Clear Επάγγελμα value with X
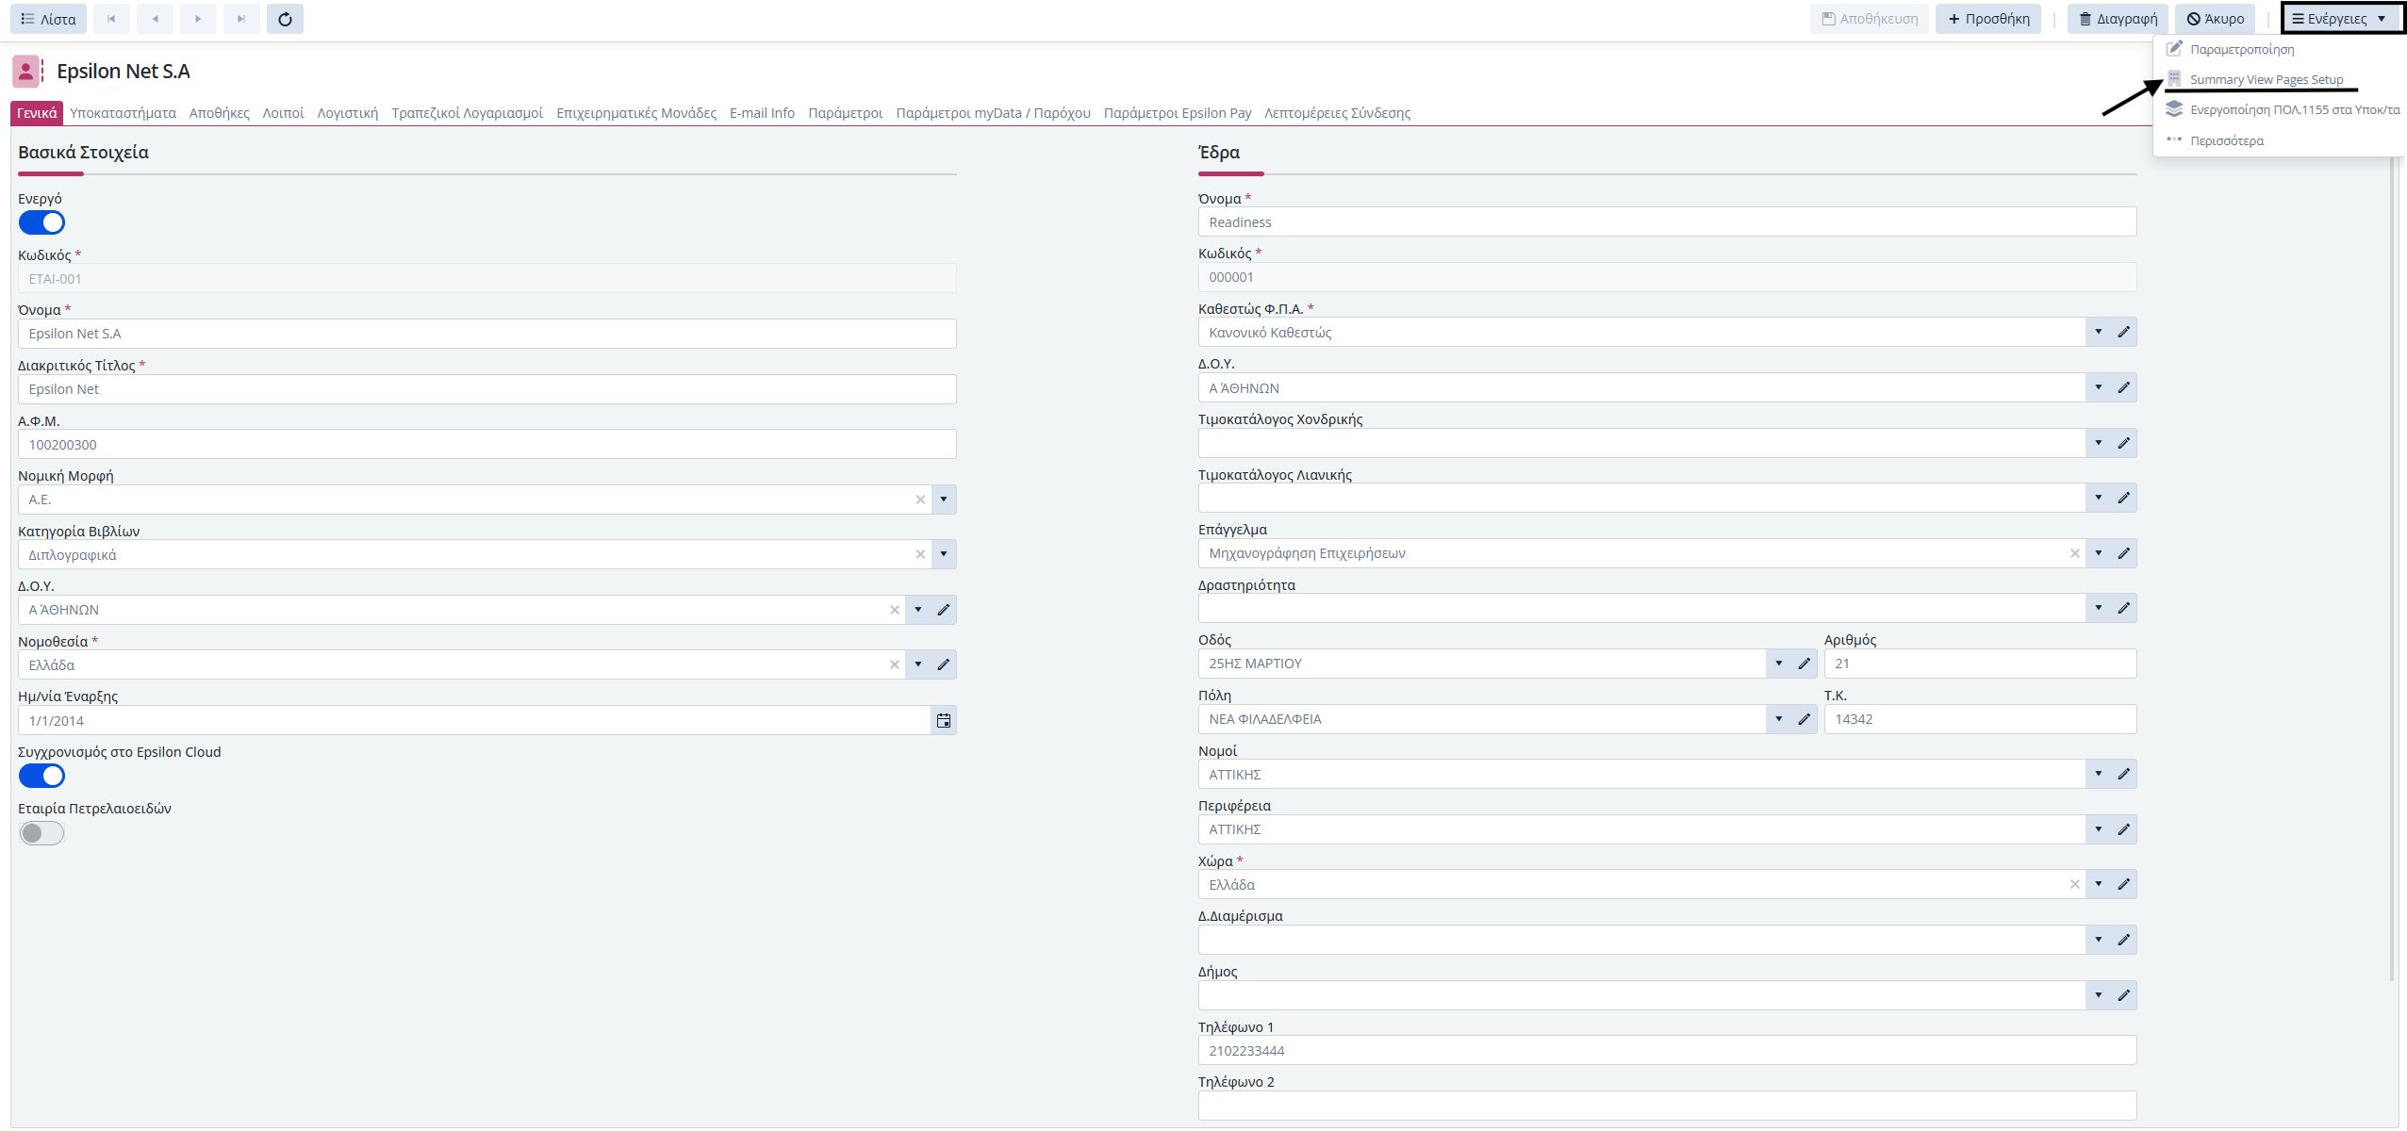The image size is (2407, 1131). pos(2074,553)
